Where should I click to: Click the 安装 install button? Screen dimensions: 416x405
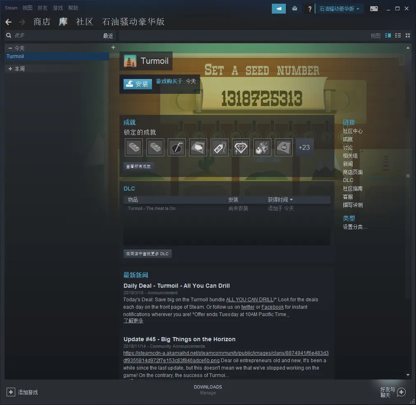click(138, 84)
